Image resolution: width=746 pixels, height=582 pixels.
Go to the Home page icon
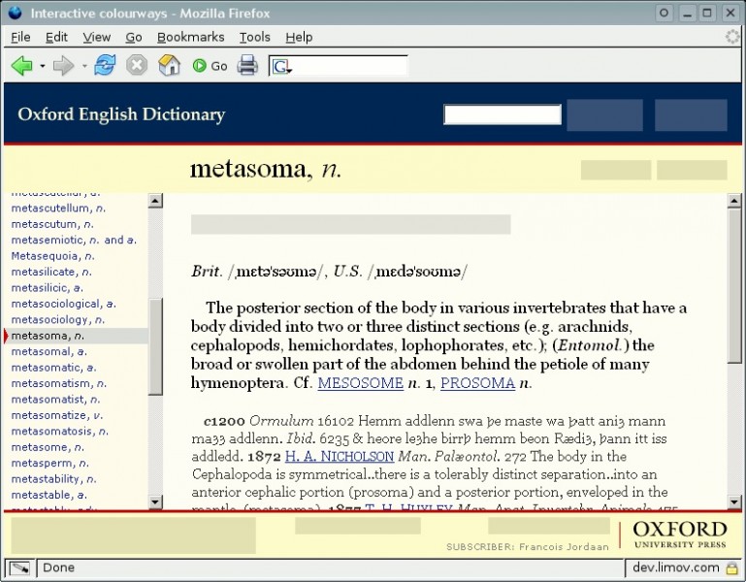click(169, 66)
